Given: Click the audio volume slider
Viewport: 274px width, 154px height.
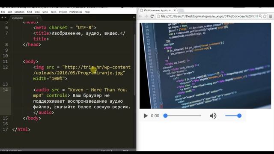Looking at the screenshot, I should pyautogui.click(x=233, y=116).
